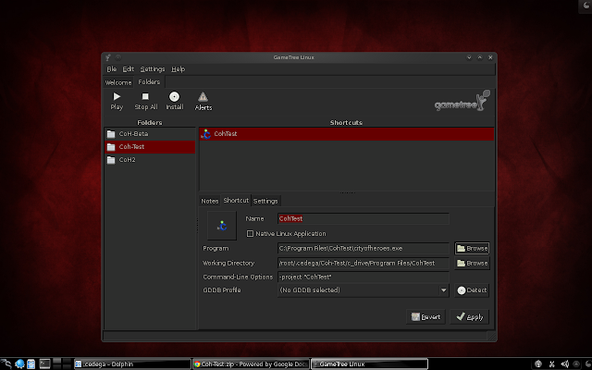Screen dimensions: 592x370
Task: Switch to the .cedega - Dolphin taskbar window
Action: click(x=132, y=364)
